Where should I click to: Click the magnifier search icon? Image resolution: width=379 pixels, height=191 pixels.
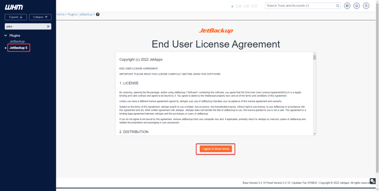point(338,6)
